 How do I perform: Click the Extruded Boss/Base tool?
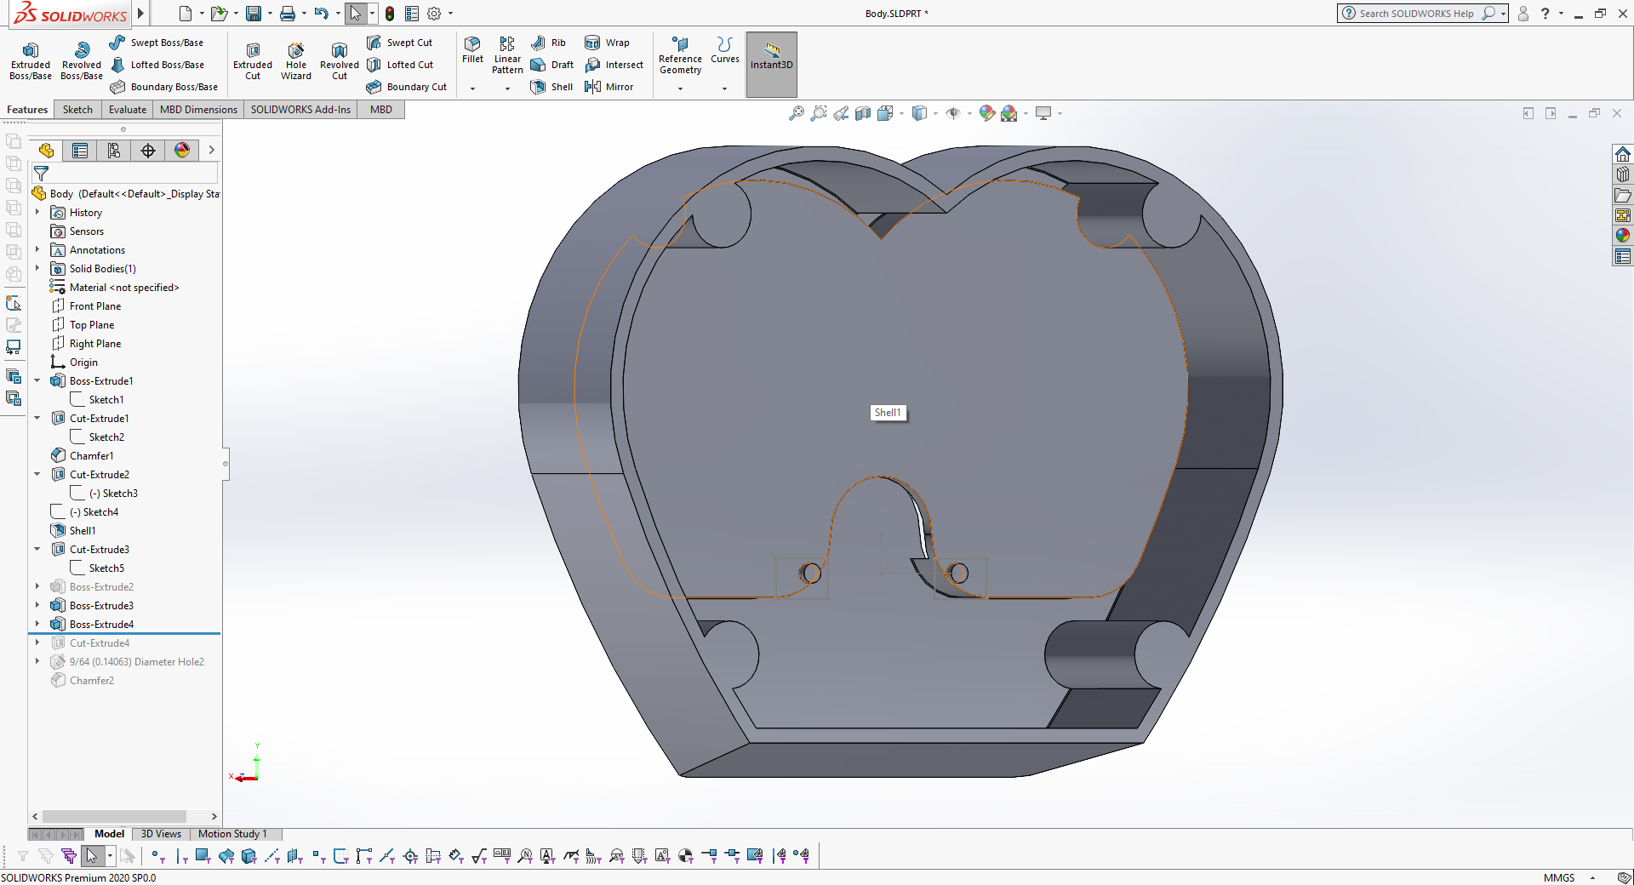31,60
